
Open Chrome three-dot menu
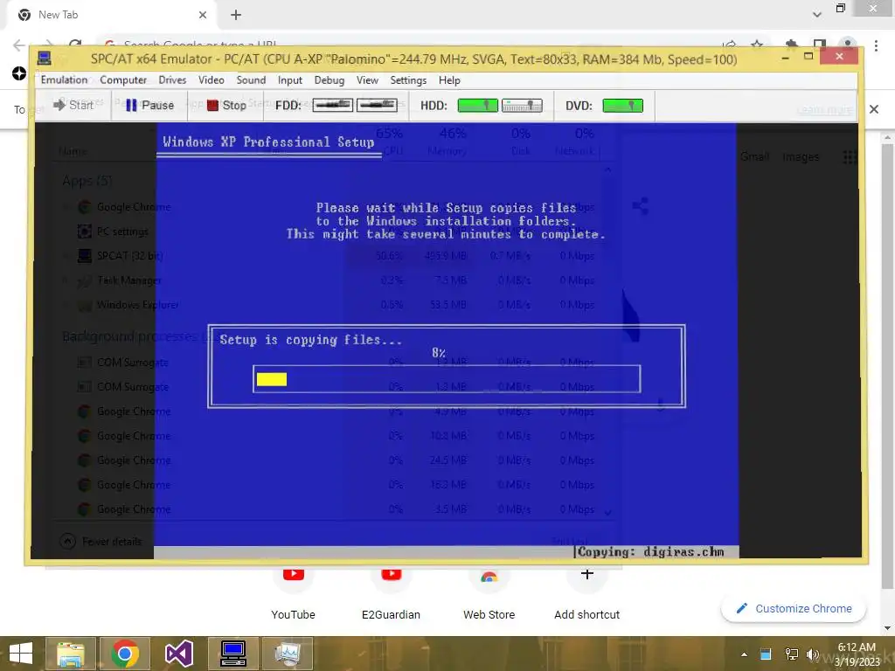click(x=876, y=45)
